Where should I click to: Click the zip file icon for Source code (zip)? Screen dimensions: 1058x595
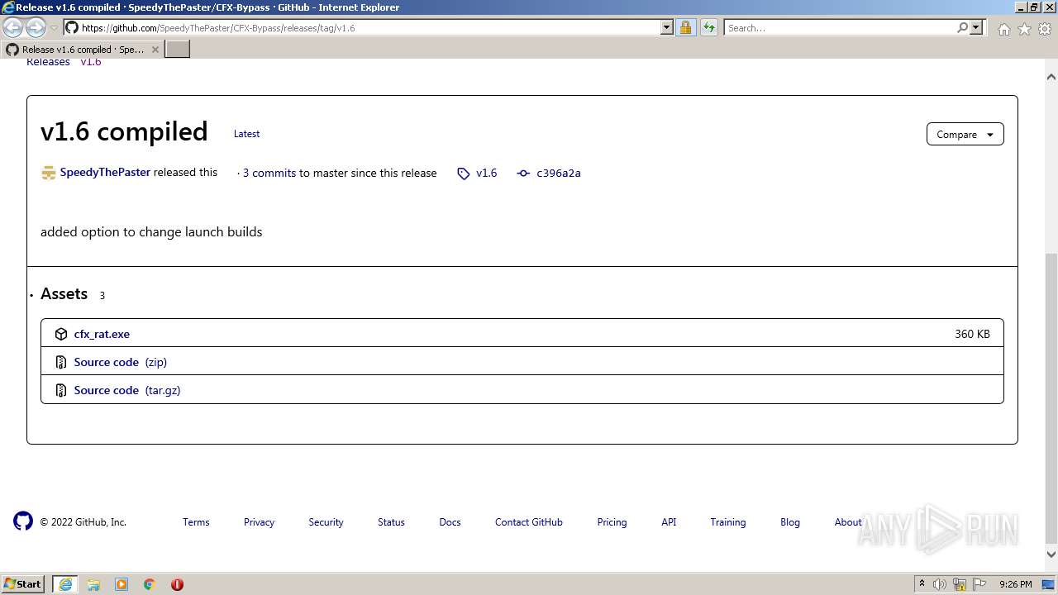(61, 362)
